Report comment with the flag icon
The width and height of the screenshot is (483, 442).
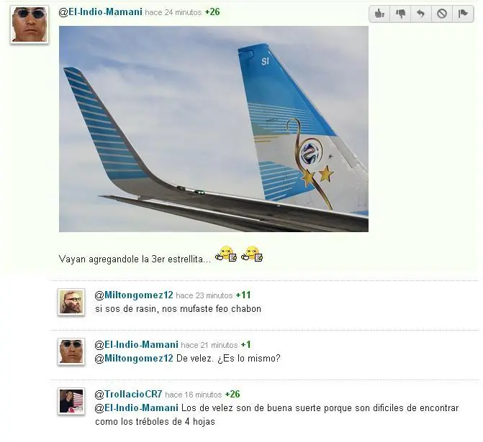463,14
